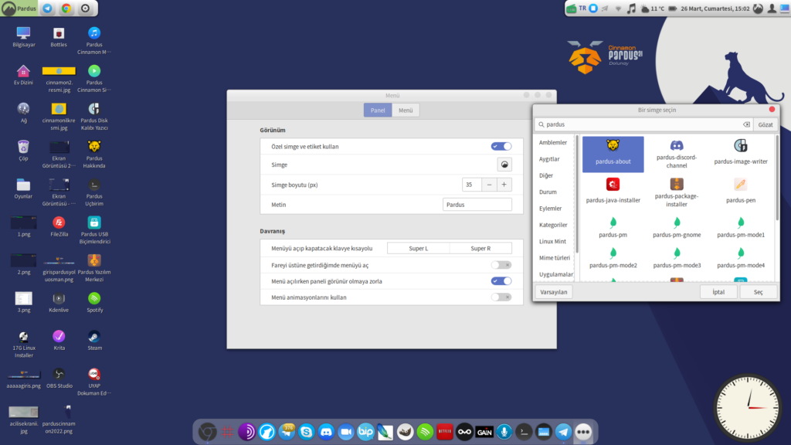The width and height of the screenshot is (791, 445).
Task: Open the calendar showing 26 Mart, Cumartesi
Action: [715, 8]
